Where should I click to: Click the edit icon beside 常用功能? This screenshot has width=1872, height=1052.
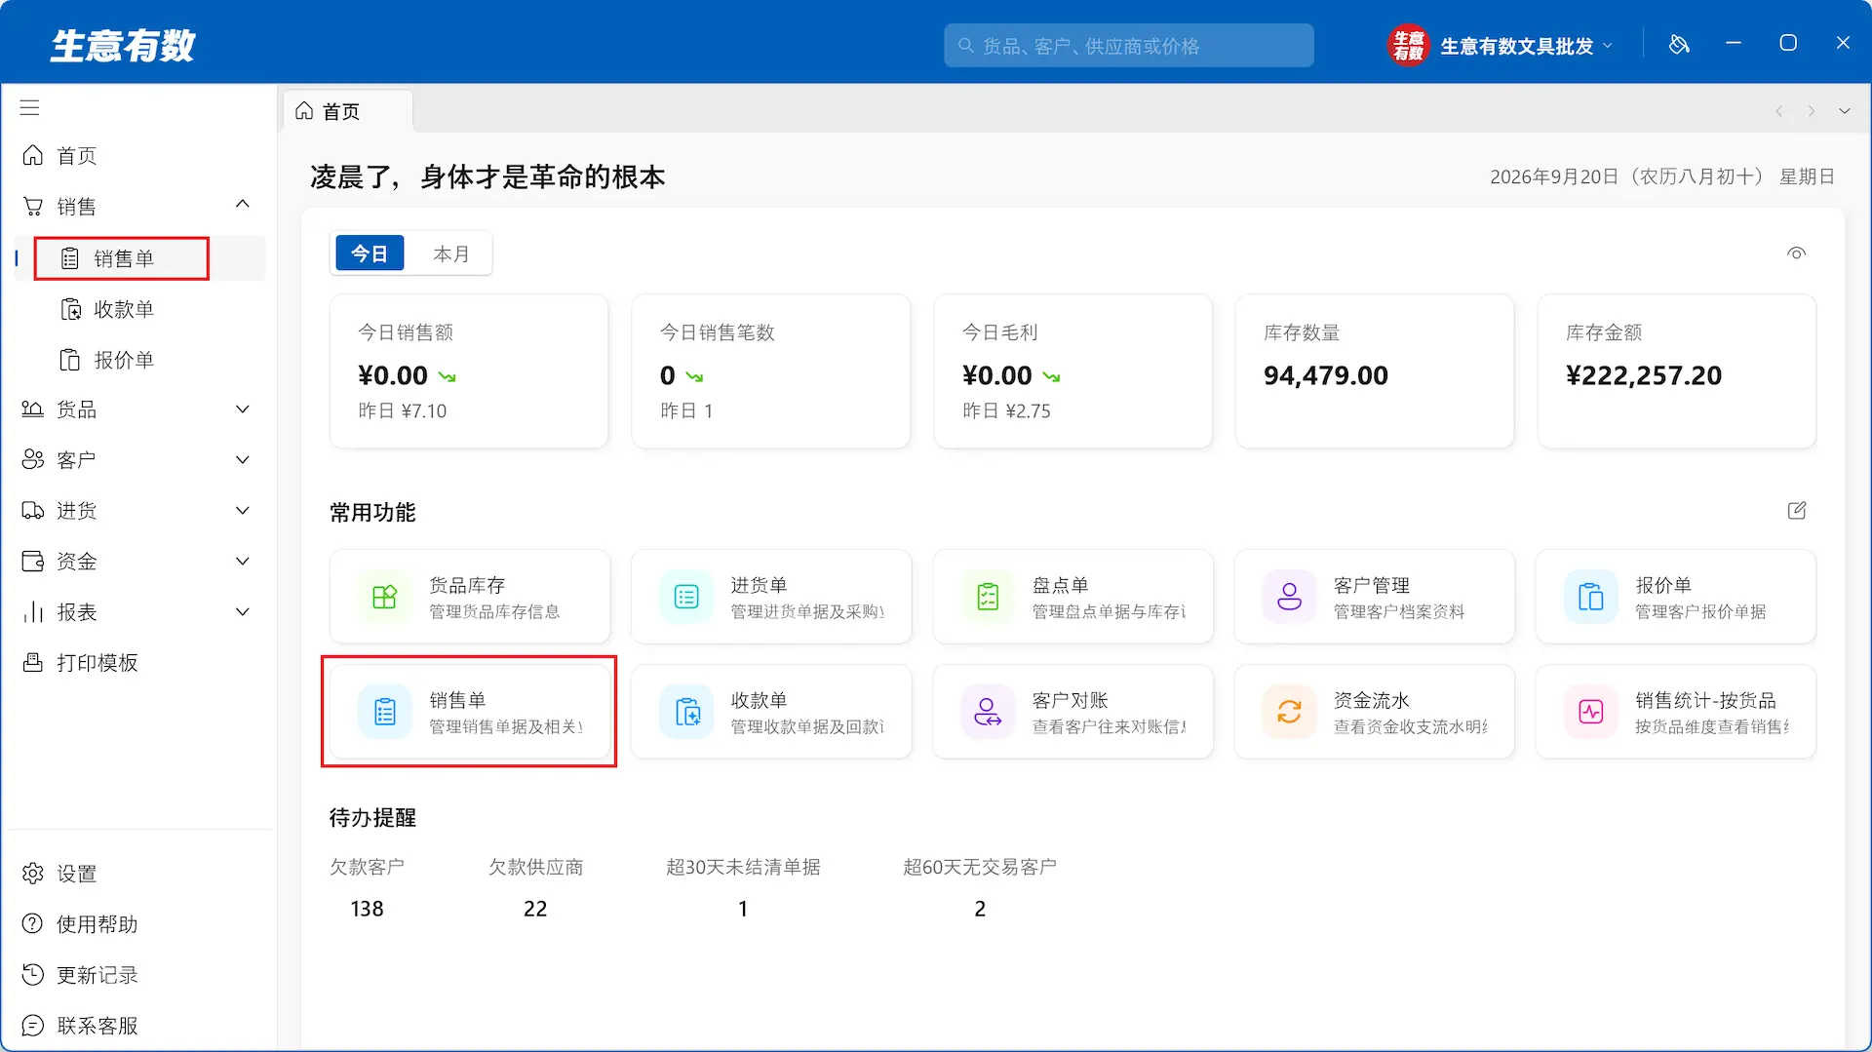[1796, 511]
